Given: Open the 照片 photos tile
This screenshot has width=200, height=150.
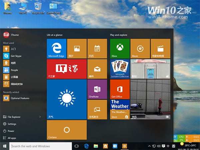Looking at the screenshot, I should tap(77, 49).
